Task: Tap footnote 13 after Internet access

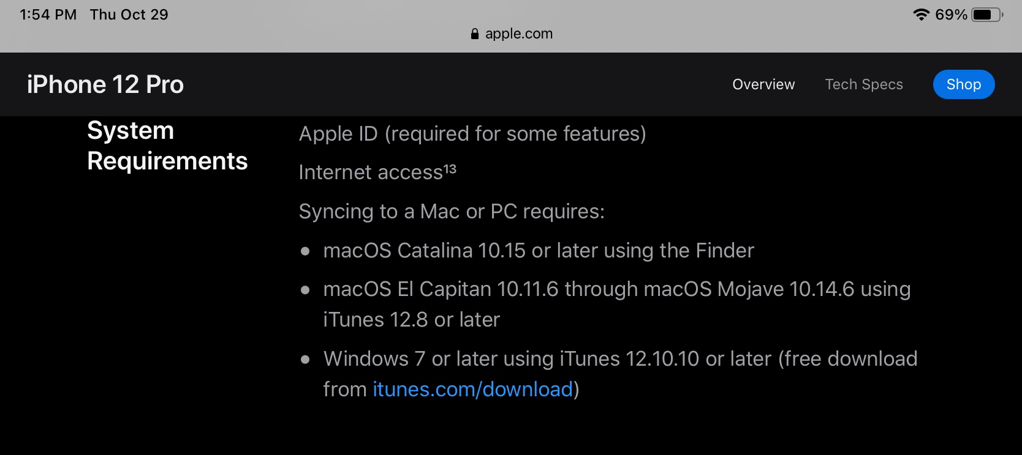Action: [x=450, y=168]
